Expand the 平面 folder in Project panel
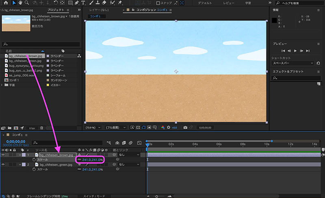Image resolution: width=325 pixels, height=198 pixels. pos(2,85)
